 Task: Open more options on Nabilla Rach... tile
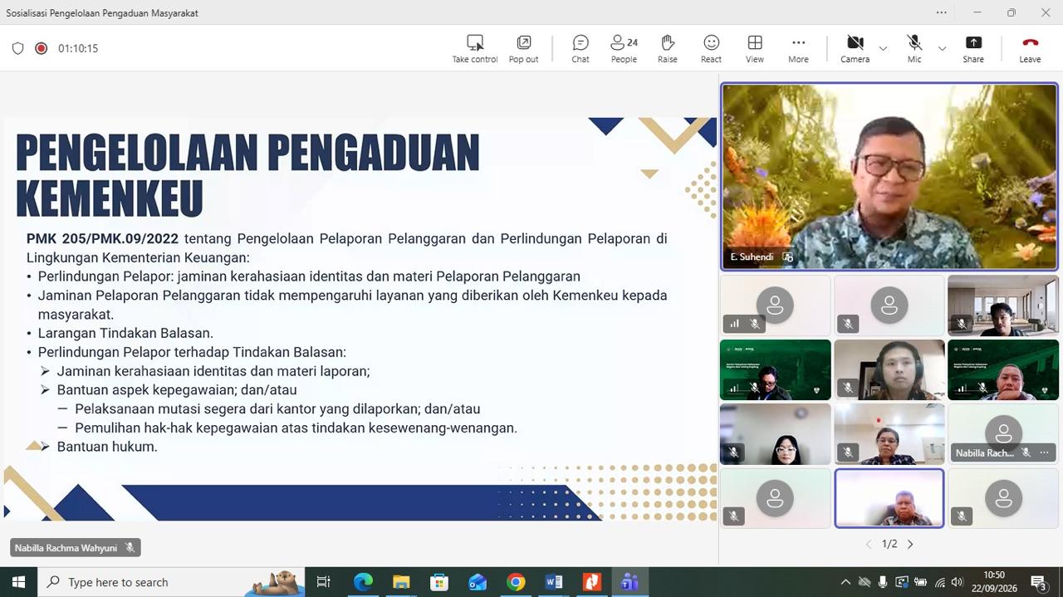coord(1044,453)
